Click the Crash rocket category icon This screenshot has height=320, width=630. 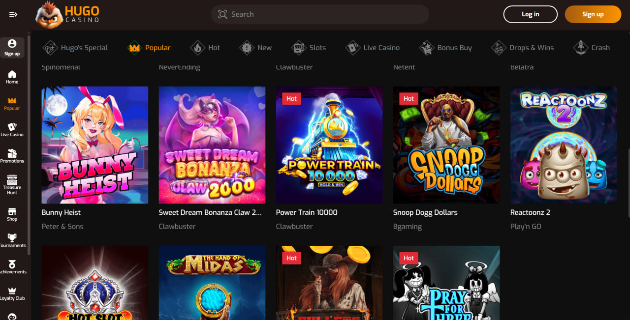580,48
